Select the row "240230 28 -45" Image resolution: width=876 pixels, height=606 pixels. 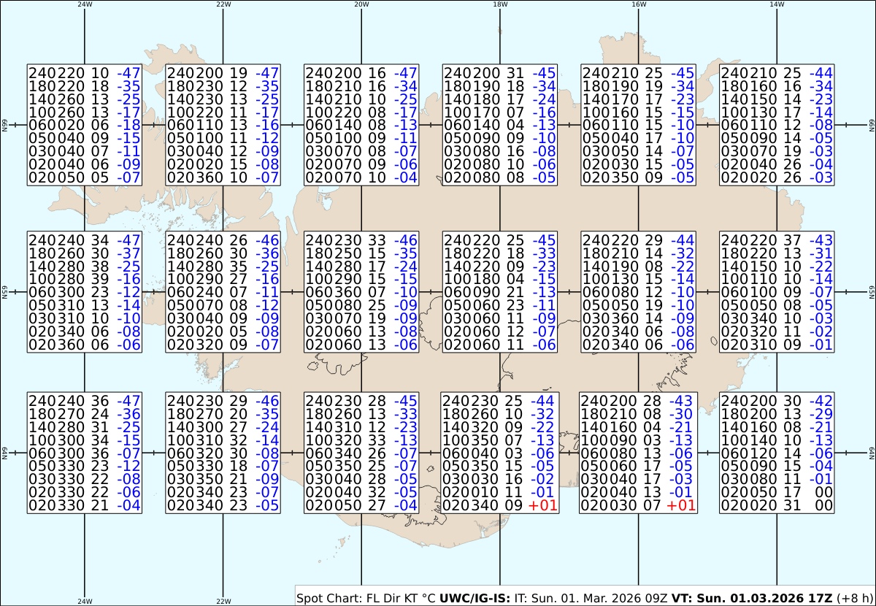click(x=361, y=400)
